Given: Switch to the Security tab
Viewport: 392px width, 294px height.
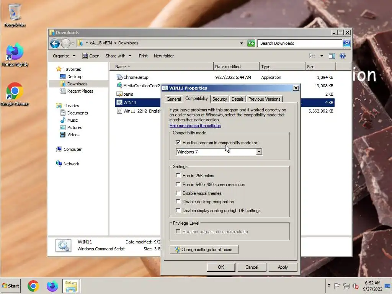Looking at the screenshot, I should coord(219,99).
